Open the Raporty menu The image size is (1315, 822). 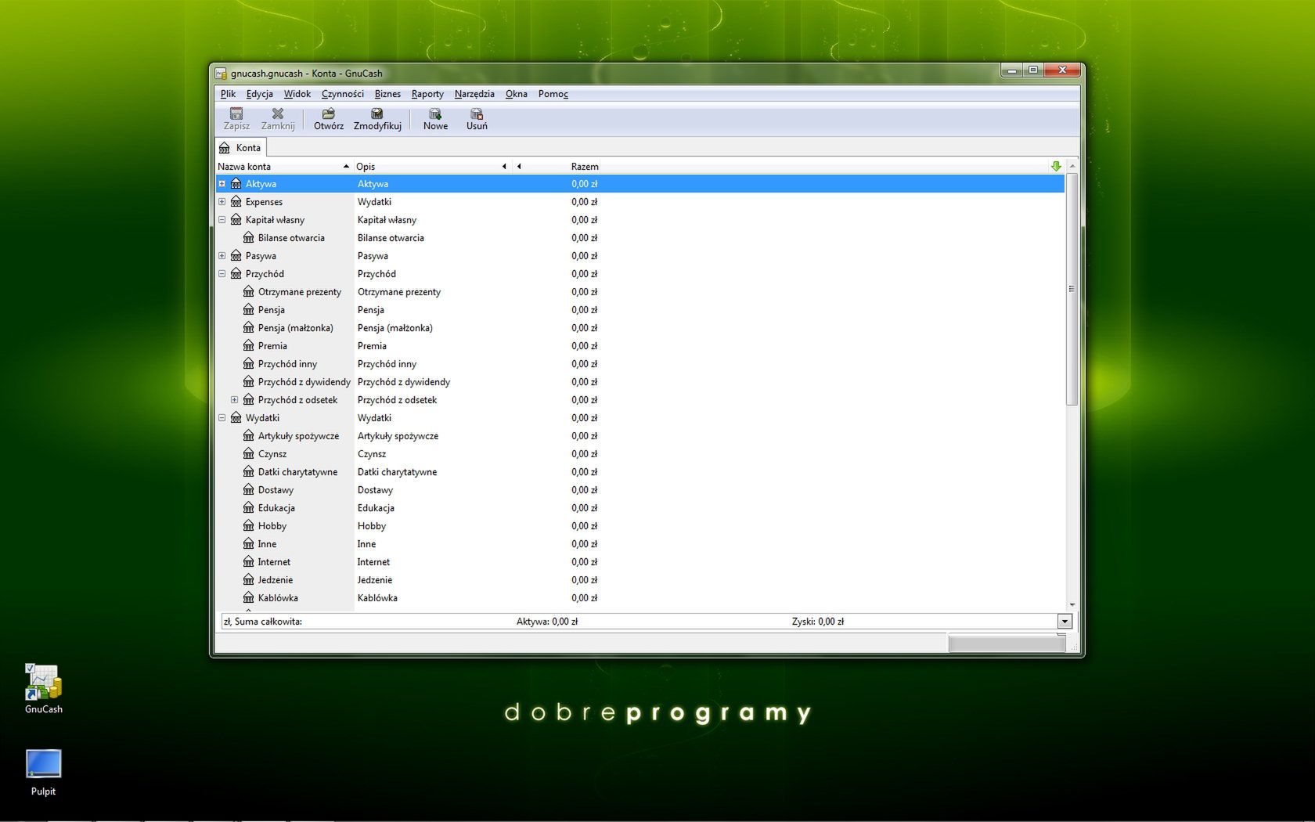[x=427, y=94]
